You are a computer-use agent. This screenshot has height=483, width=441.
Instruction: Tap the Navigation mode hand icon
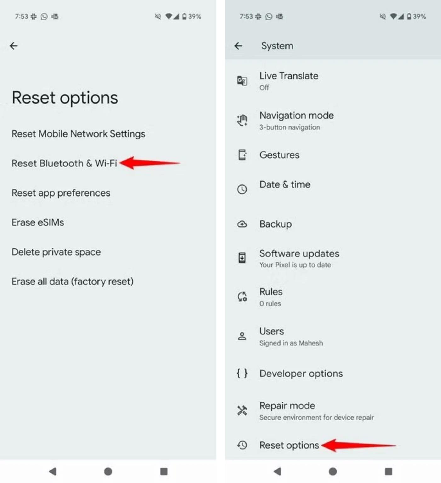coord(242,120)
